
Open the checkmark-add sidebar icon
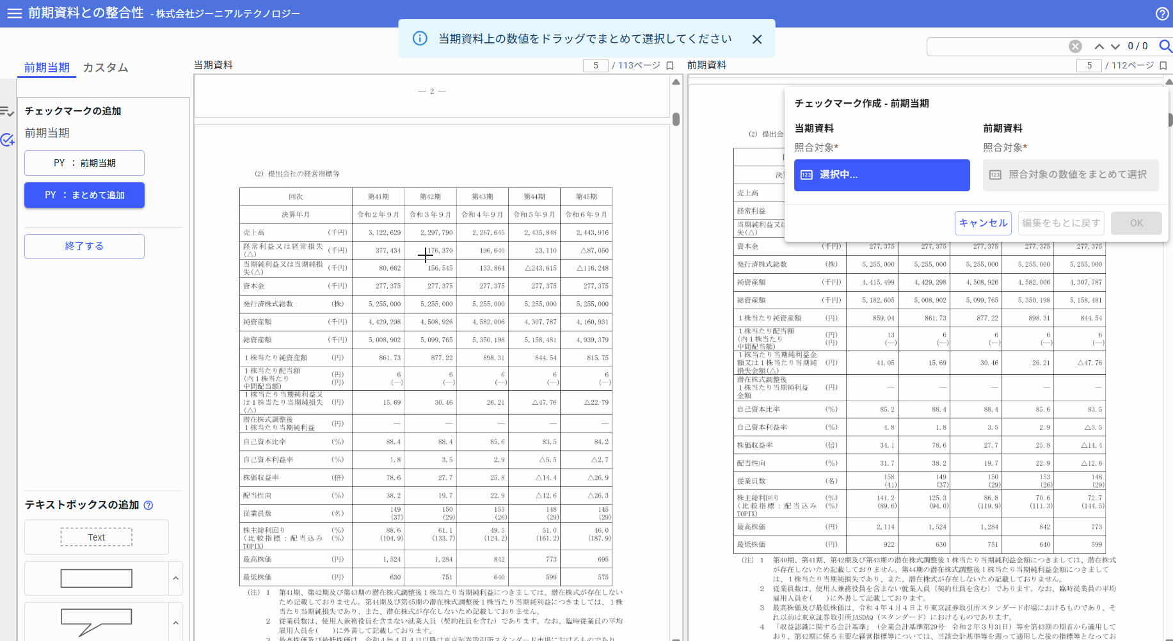(x=7, y=139)
